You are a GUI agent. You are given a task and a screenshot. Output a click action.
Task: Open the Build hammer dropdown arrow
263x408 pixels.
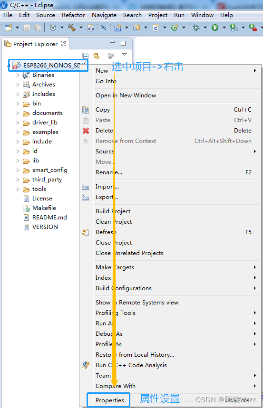81,28
